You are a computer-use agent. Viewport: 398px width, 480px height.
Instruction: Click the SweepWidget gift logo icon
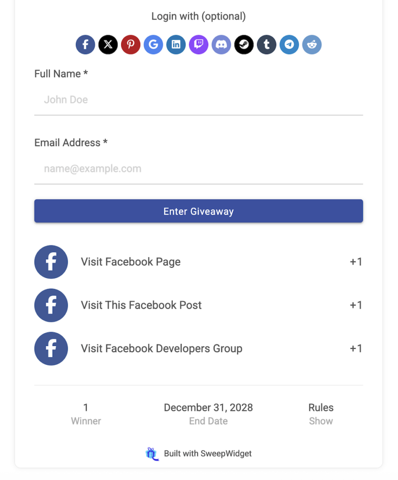pos(152,454)
